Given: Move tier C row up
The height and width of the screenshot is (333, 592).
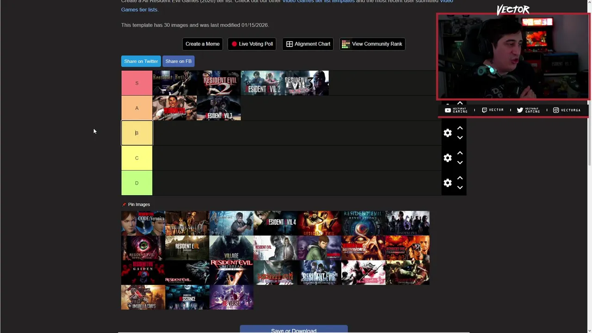Looking at the screenshot, I should point(460,153).
